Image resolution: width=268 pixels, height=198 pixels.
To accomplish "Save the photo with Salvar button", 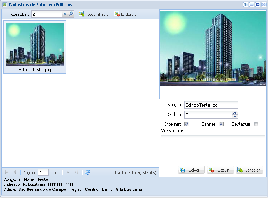I will 191,170.
